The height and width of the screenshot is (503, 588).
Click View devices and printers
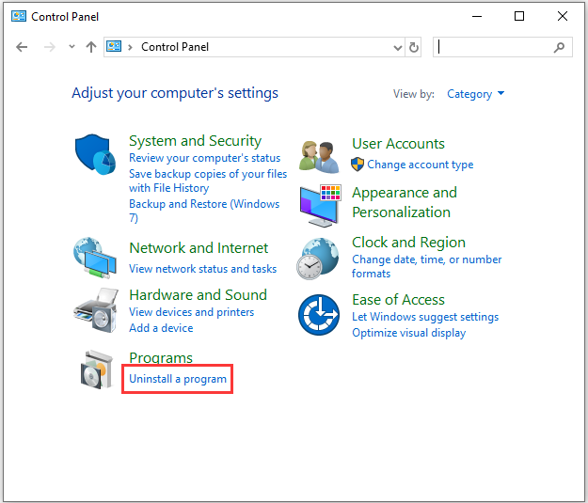tap(191, 312)
